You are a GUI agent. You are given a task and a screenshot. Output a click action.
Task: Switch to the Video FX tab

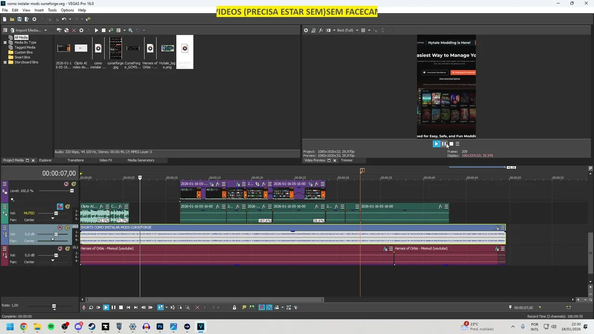(x=105, y=161)
